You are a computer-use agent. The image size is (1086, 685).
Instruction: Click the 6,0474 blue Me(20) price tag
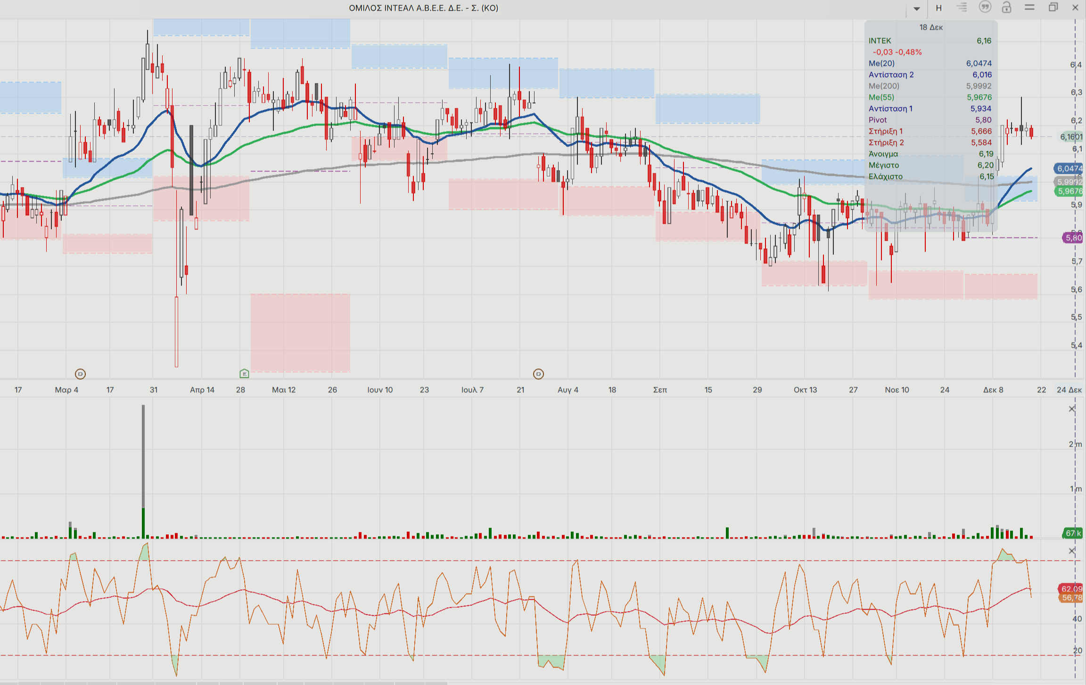(x=1069, y=168)
